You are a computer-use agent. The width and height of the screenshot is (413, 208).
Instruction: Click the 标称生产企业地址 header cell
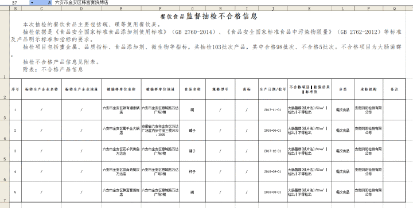[81, 89]
